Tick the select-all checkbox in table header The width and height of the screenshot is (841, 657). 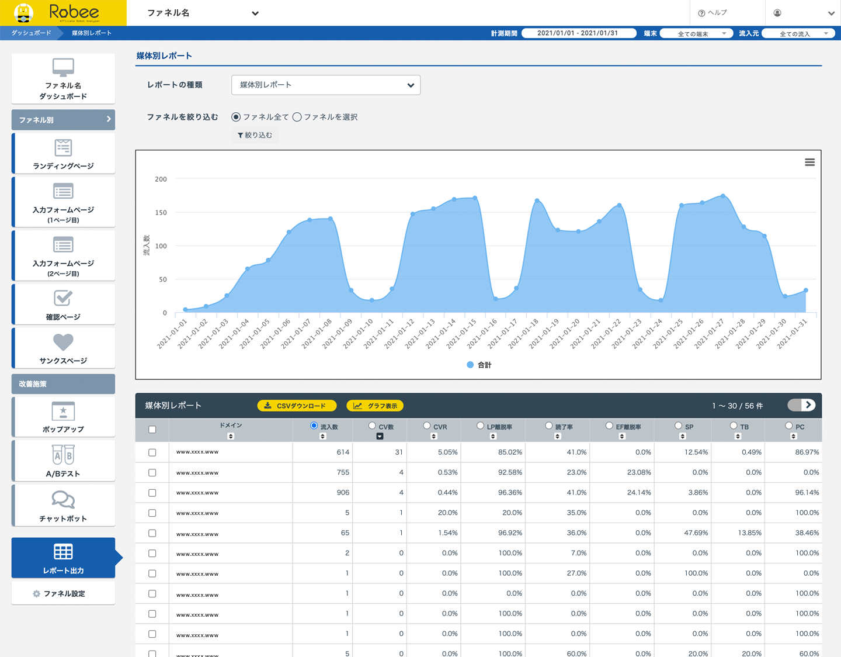click(x=152, y=430)
